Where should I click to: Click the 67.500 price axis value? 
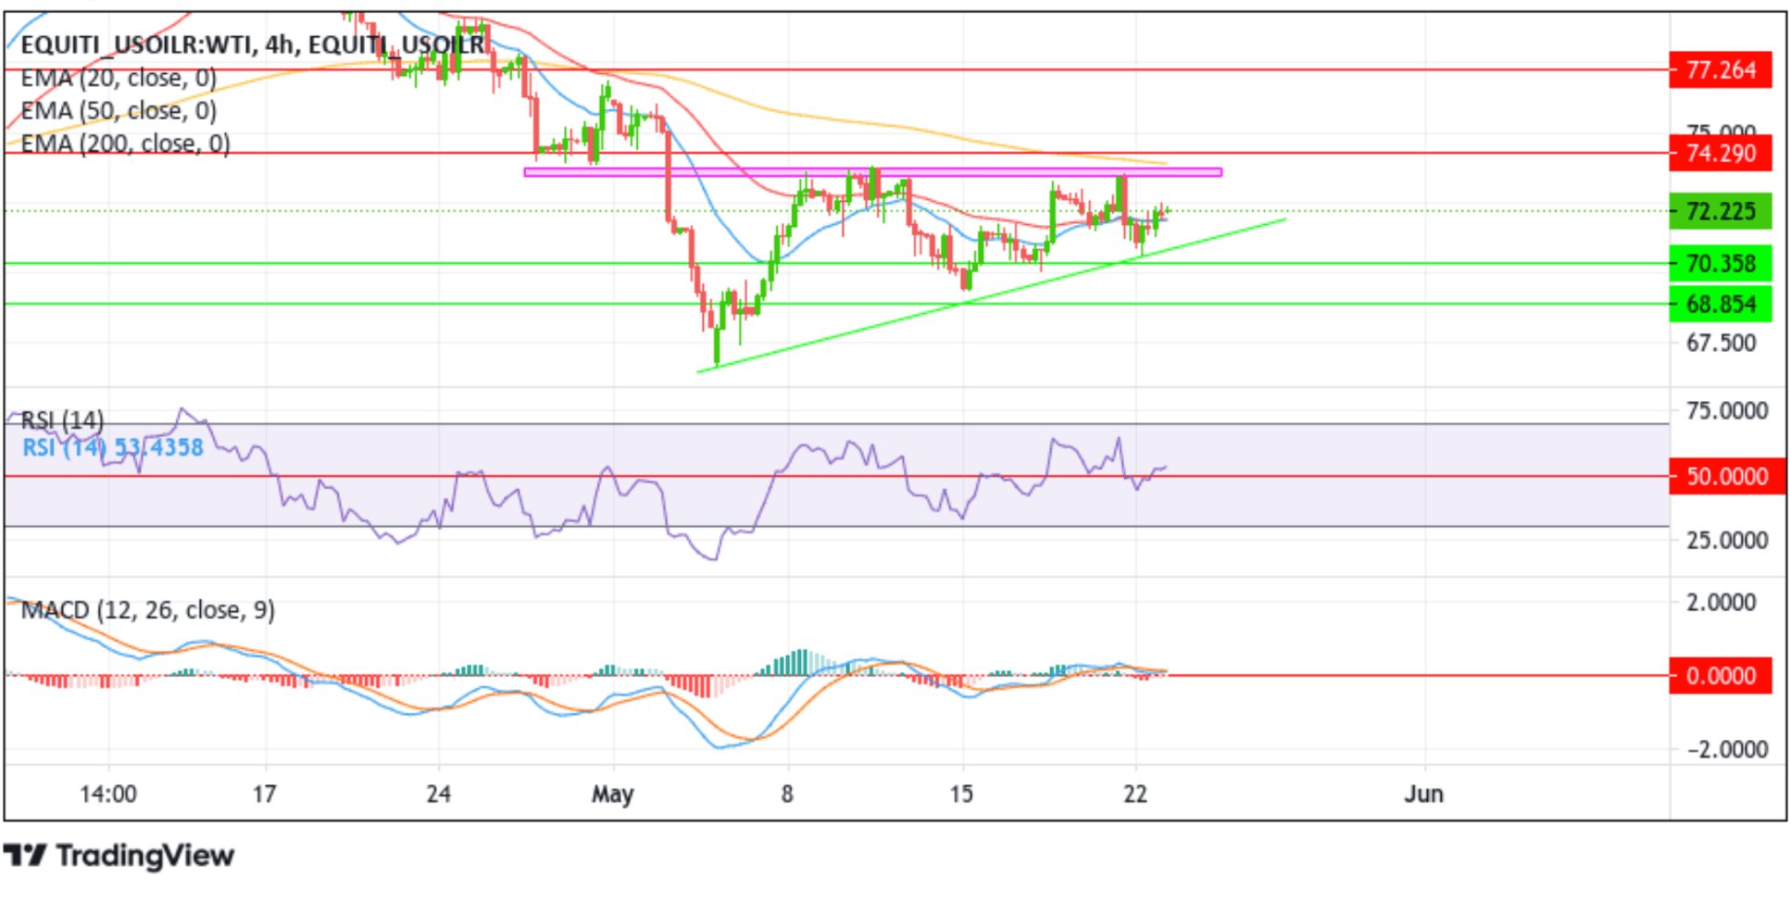click(1721, 344)
